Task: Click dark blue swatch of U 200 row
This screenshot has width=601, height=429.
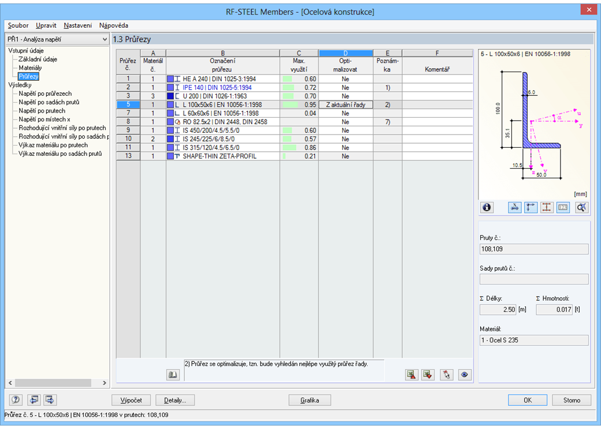Action: pyautogui.click(x=170, y=96)
